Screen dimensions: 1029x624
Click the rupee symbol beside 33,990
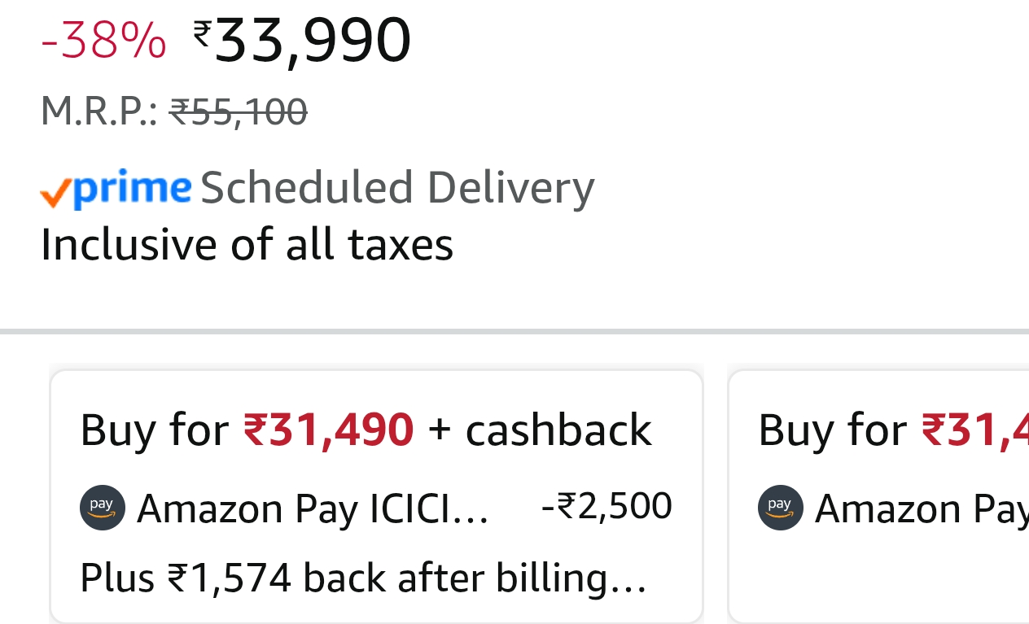(x=202, y=33)
